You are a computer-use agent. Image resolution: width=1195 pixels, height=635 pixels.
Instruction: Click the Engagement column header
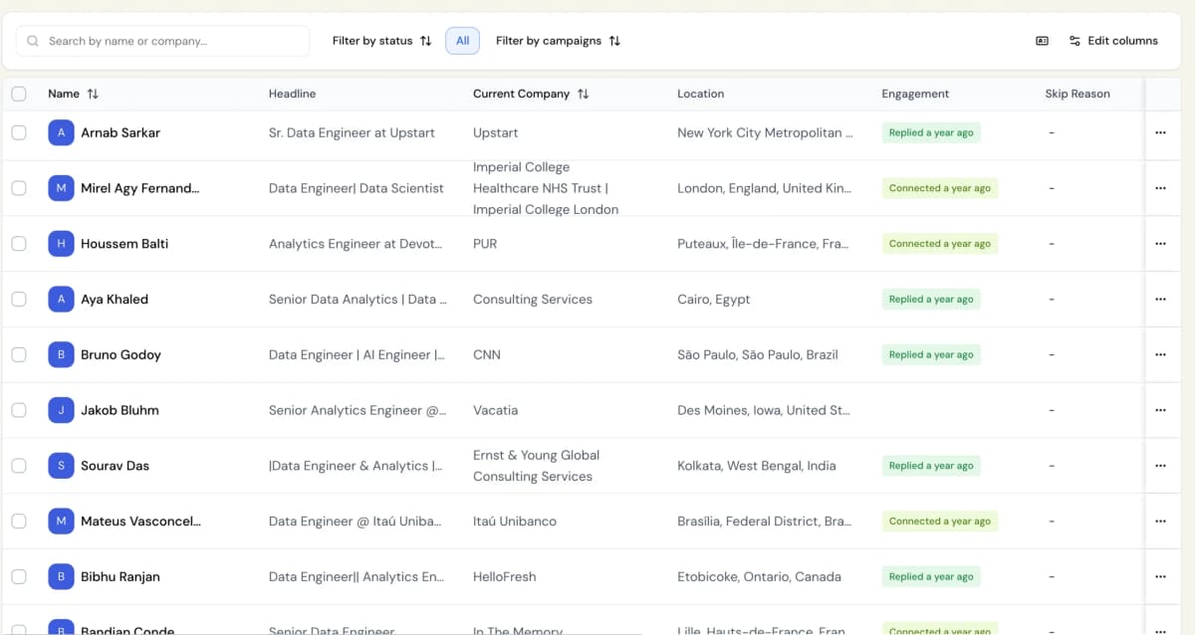coord(915,94)
